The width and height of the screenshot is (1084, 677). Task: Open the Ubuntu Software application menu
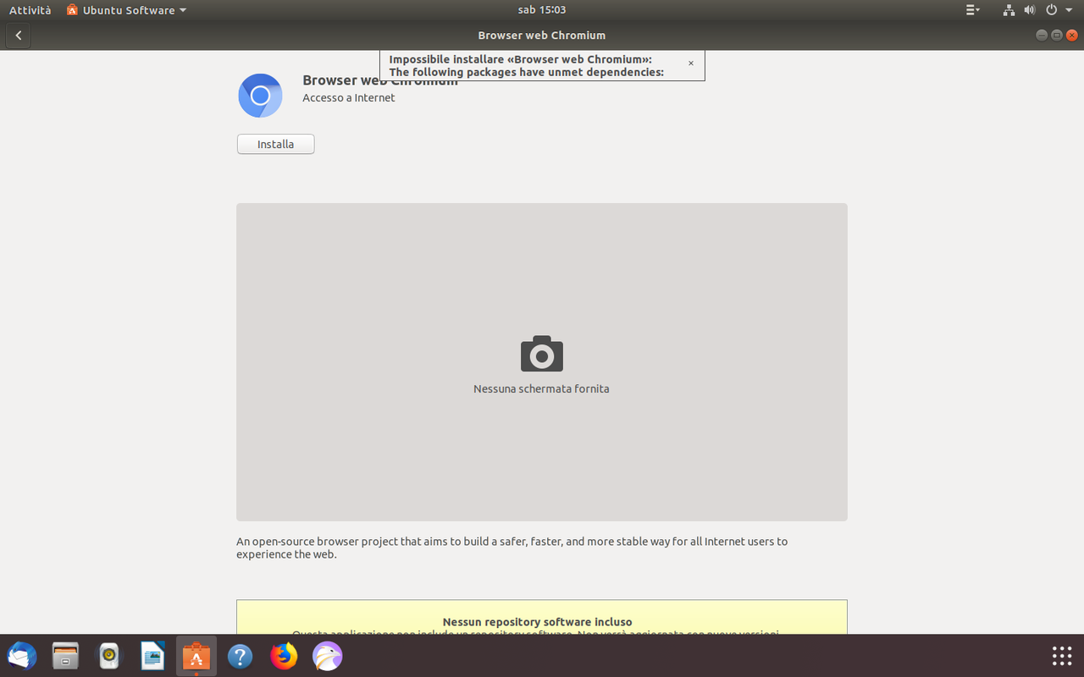coord(125,9)
